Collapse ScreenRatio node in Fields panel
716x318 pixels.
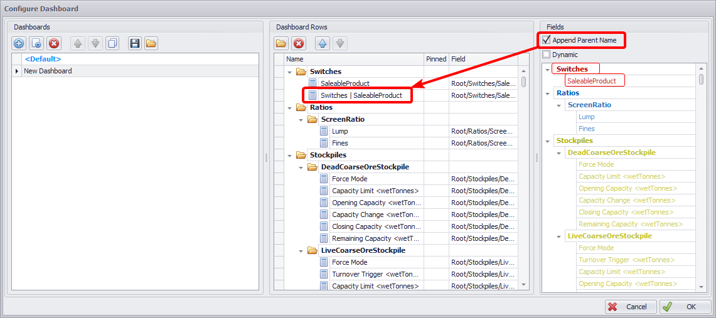pos(559,105)
